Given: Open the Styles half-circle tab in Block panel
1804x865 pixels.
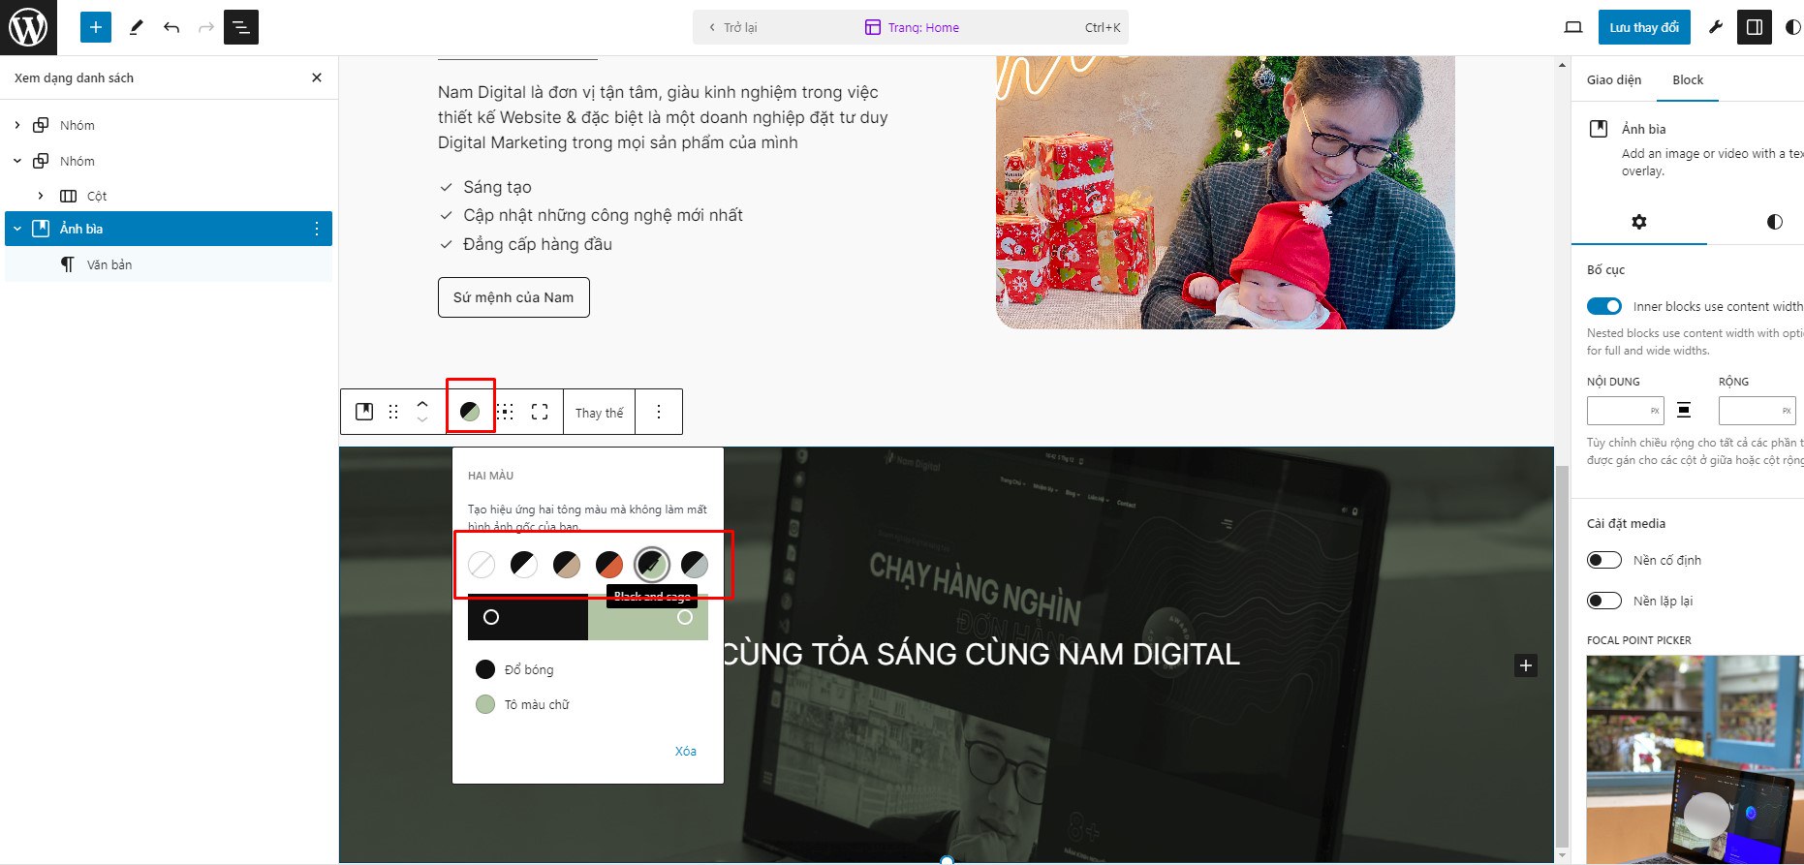Looking at the screenshot, I should (x=1774, y=222).
